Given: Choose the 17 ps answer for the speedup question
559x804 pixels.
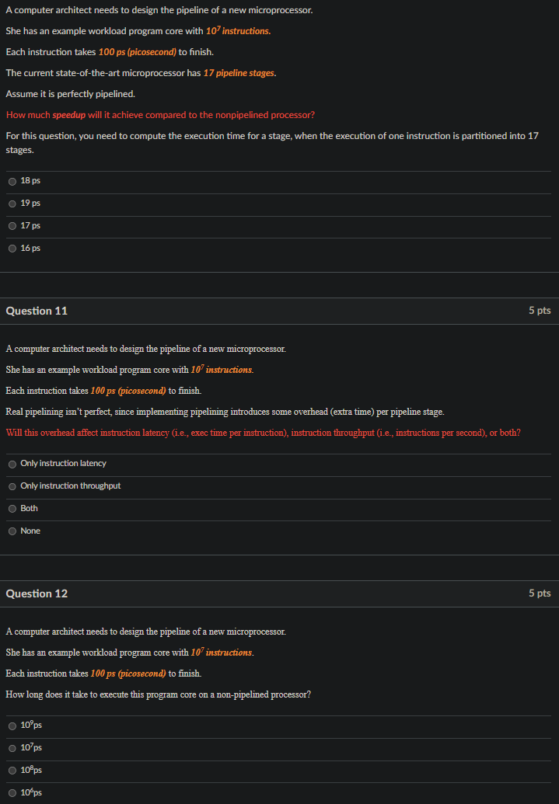Looking at the screenshot, I should tap(12, 225).
